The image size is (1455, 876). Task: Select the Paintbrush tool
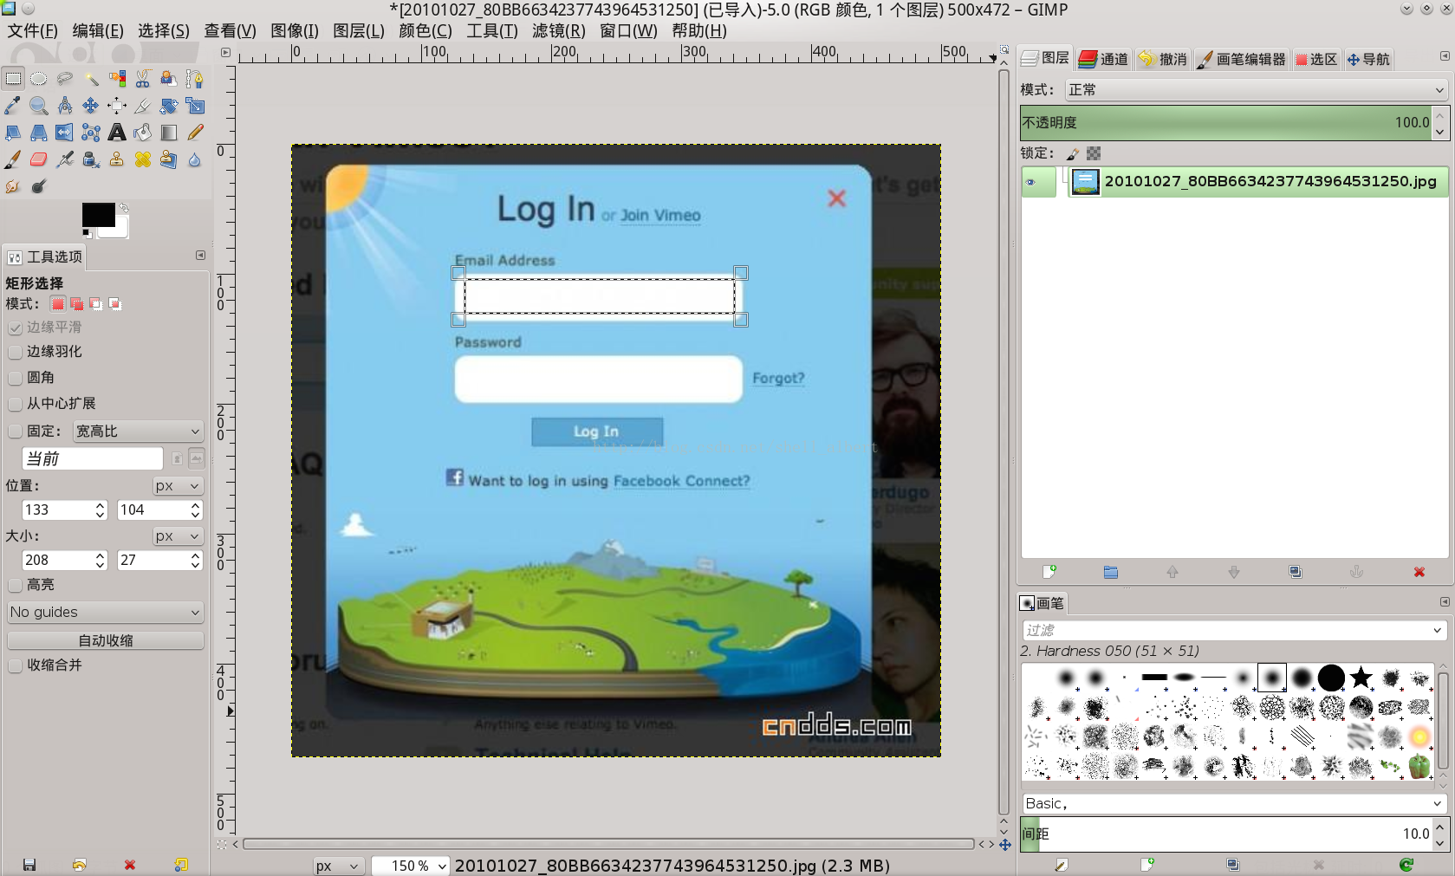point(13,159)
